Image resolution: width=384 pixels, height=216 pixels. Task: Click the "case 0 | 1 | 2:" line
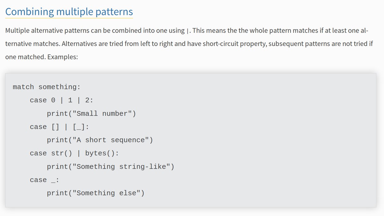click(61, 100)
